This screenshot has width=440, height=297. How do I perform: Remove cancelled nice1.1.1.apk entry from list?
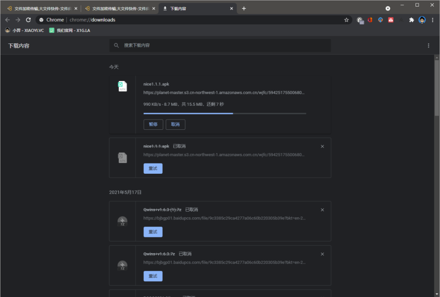[322, 146]
